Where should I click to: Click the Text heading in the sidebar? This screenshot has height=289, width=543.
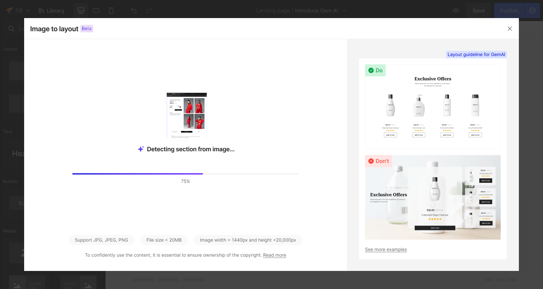(8, 132)
